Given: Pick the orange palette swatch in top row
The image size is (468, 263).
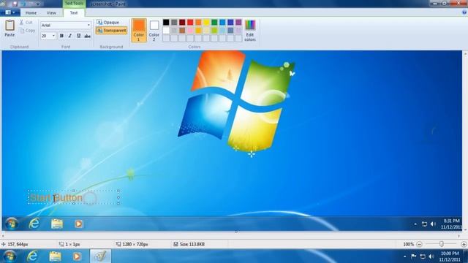Looking at the screenshot, I should 198,23.
